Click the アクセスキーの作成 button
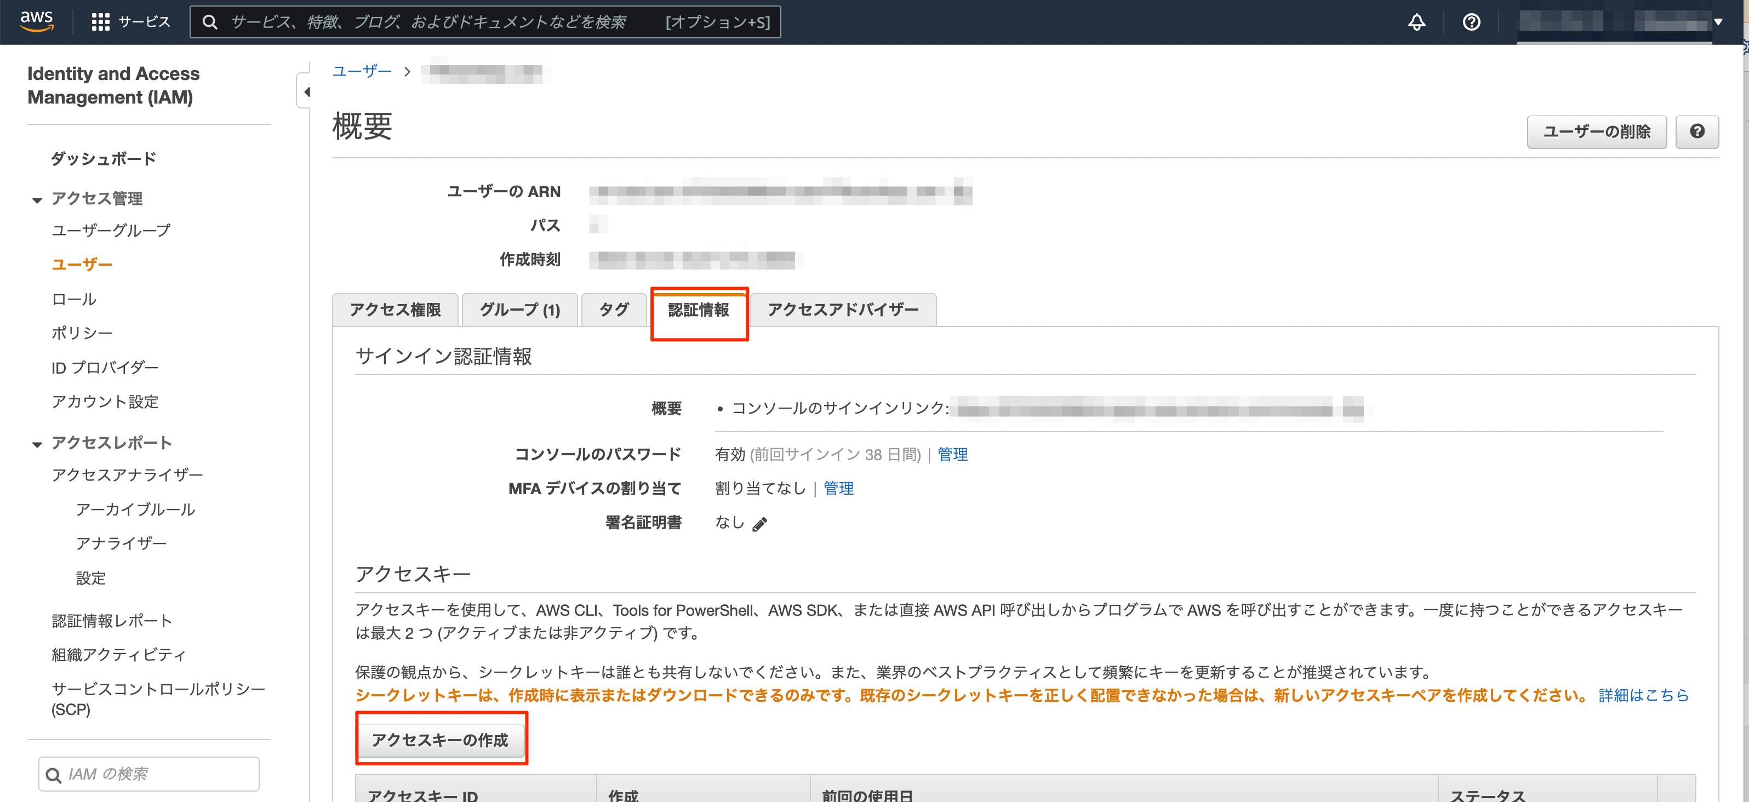This screenshot has height=802, width=1749. click(x=440, y=740)
